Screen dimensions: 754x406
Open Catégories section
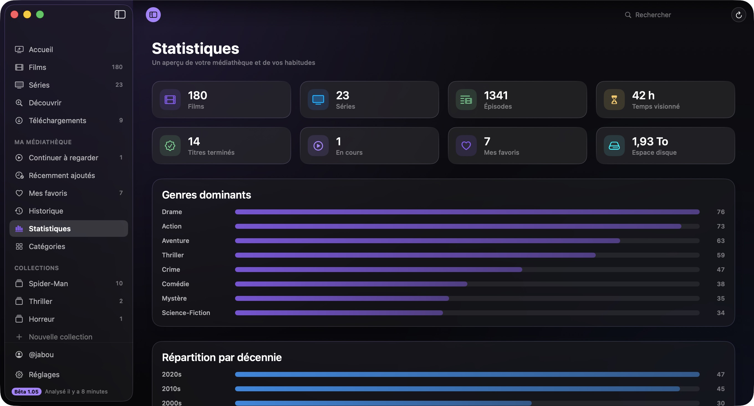pyautogui.click(x=68, y=246)
